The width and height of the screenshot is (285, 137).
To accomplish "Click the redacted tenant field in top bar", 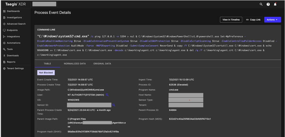I will click(x=44, y=4).
